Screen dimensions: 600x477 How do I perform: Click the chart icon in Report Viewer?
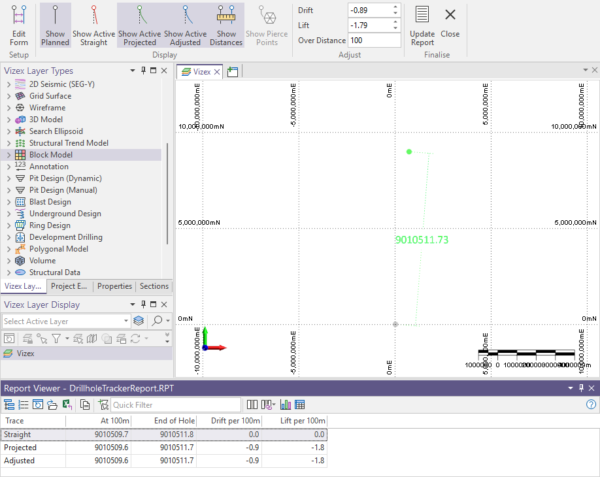[286, 404]
